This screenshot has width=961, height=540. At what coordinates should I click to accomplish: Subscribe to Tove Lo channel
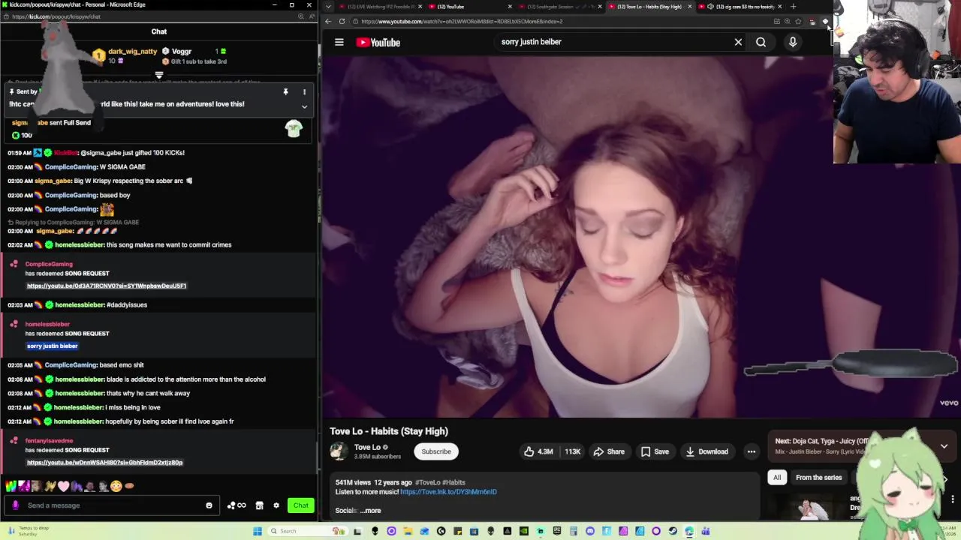[x=436, y=451]
